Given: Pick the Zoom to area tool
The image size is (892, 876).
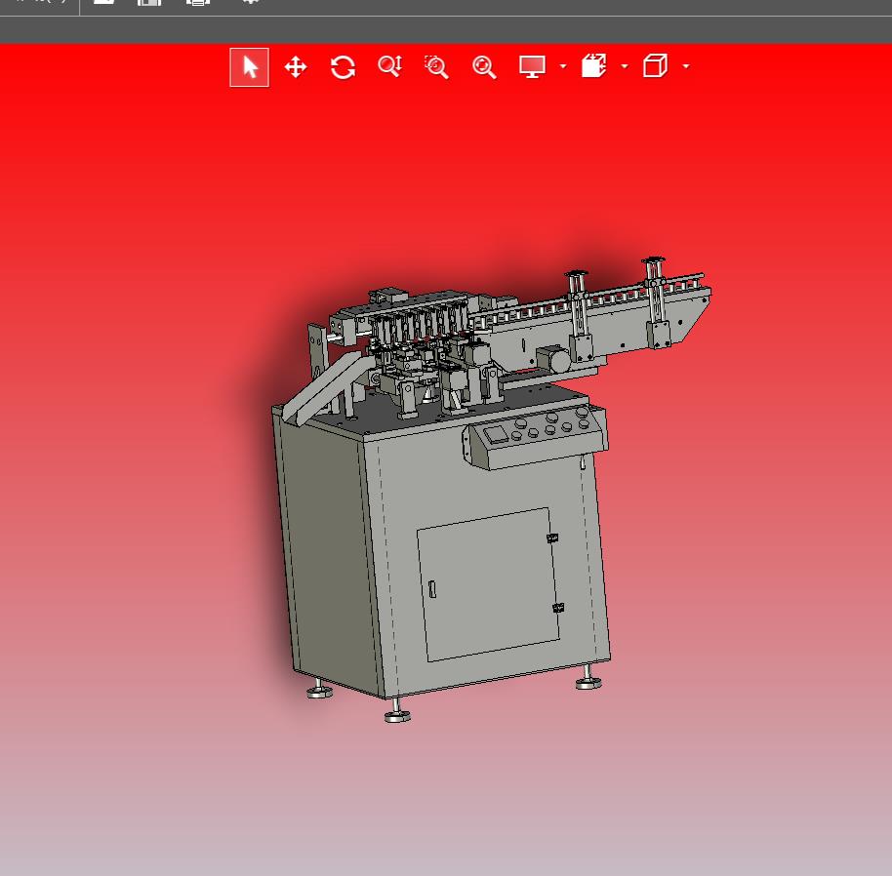Looking at the screenshot, I should coord(437,67).
